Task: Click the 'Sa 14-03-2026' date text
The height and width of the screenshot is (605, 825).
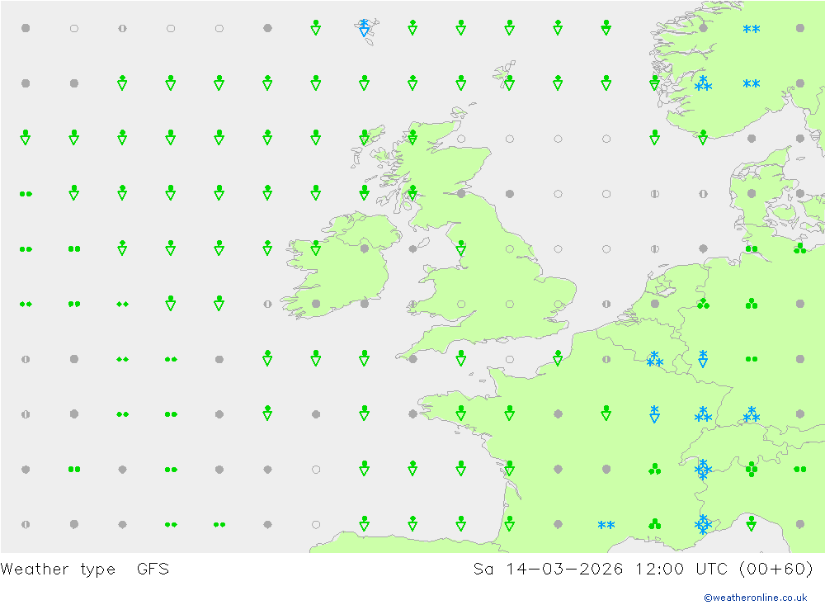Action: coord(549,570)
